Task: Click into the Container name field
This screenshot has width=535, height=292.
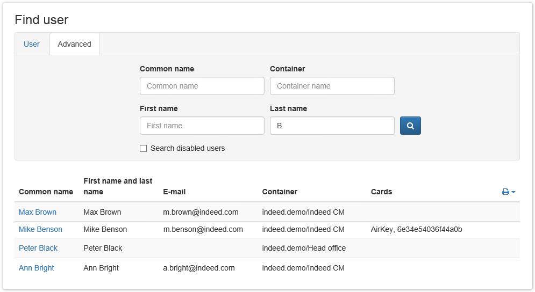Action: click(332, 86)
